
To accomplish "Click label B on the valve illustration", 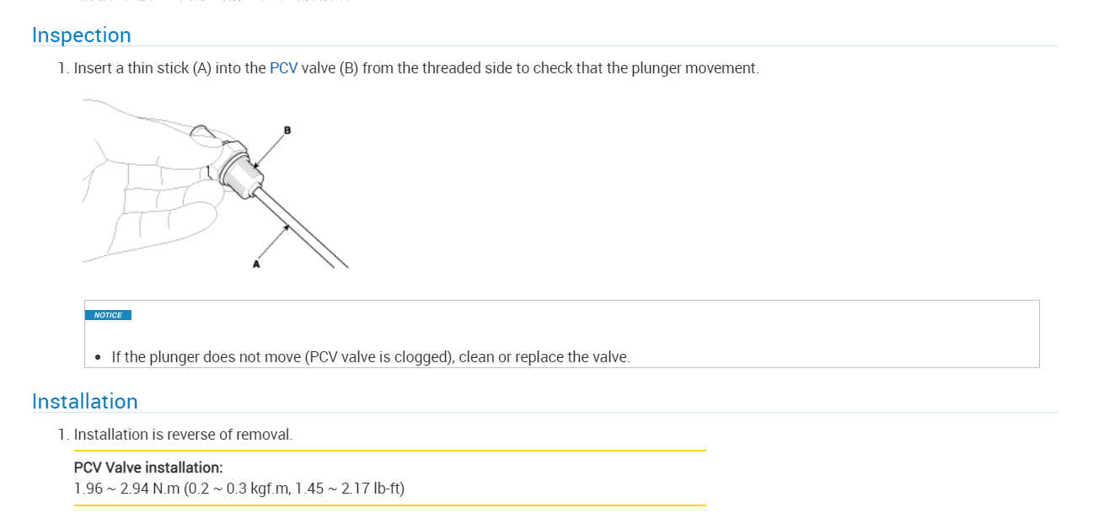I will click(287, 131).
